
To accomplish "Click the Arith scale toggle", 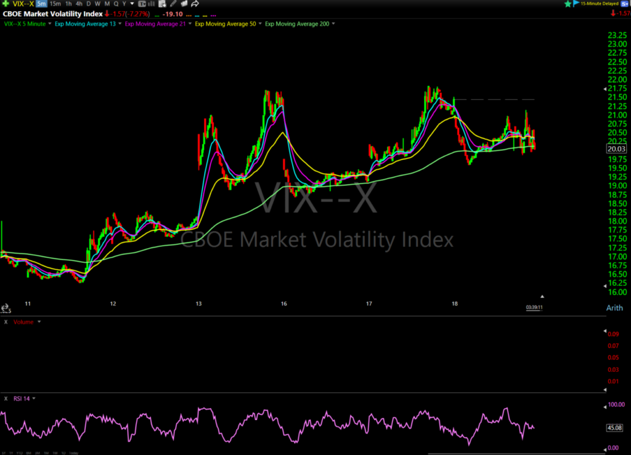I will click(614, 308).
